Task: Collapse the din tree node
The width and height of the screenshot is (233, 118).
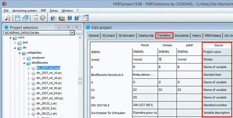Action: click(x=15, y=48)
